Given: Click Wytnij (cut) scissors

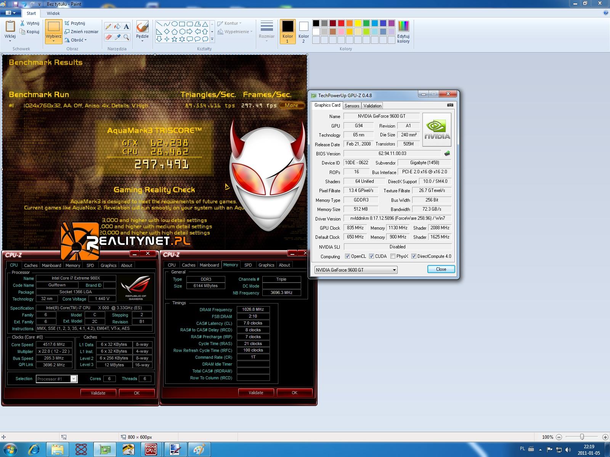Looking at the screenshot, I should tap(30, 23).
